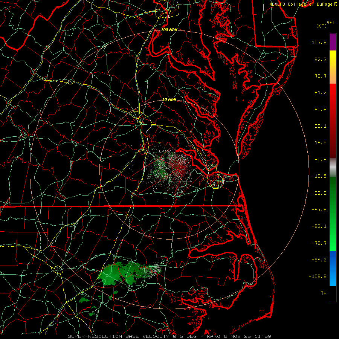Click the green segment of velocity color bar
The image size is (339, 339).
tap(333, 214)
